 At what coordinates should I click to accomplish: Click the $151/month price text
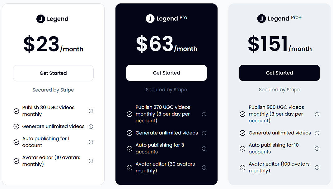click(279, 44)
